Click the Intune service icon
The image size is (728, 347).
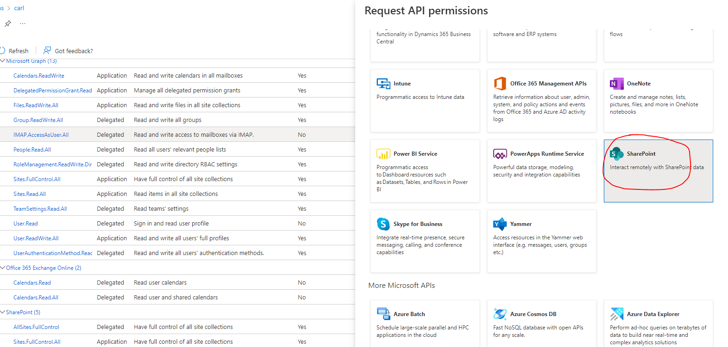383,84
